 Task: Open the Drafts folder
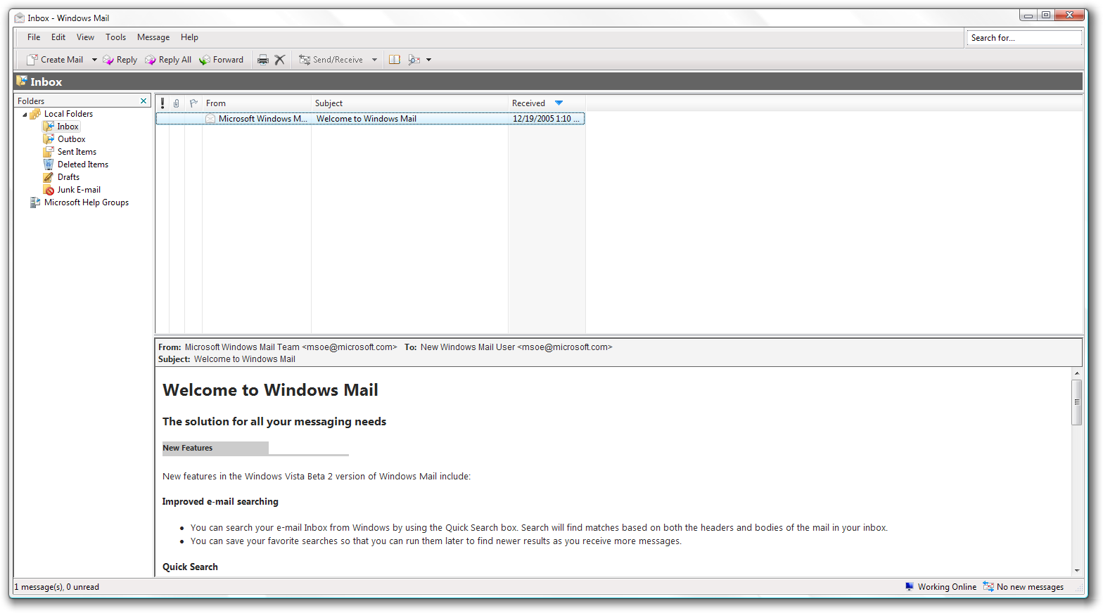pyautogui.click(x=68, y=177)
